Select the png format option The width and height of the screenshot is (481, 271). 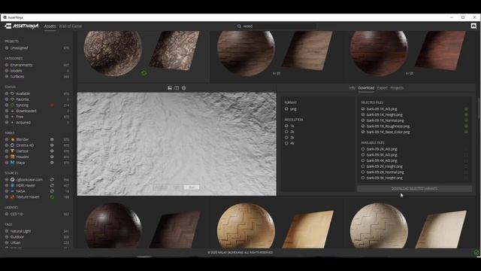click(x=286, y=108)
